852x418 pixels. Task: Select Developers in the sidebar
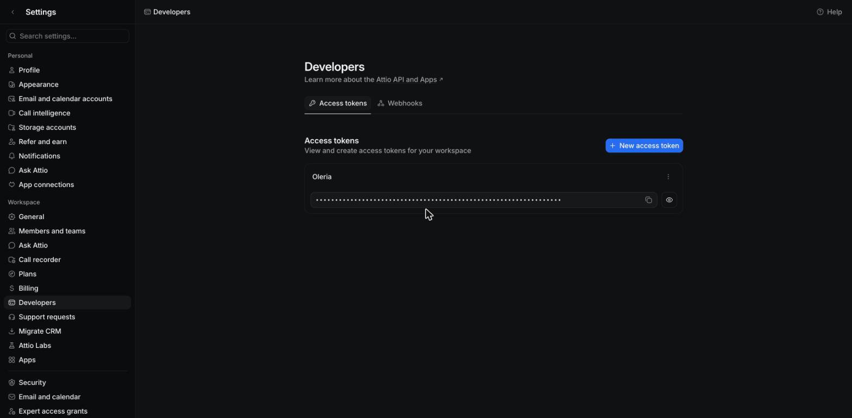(67, 303)
